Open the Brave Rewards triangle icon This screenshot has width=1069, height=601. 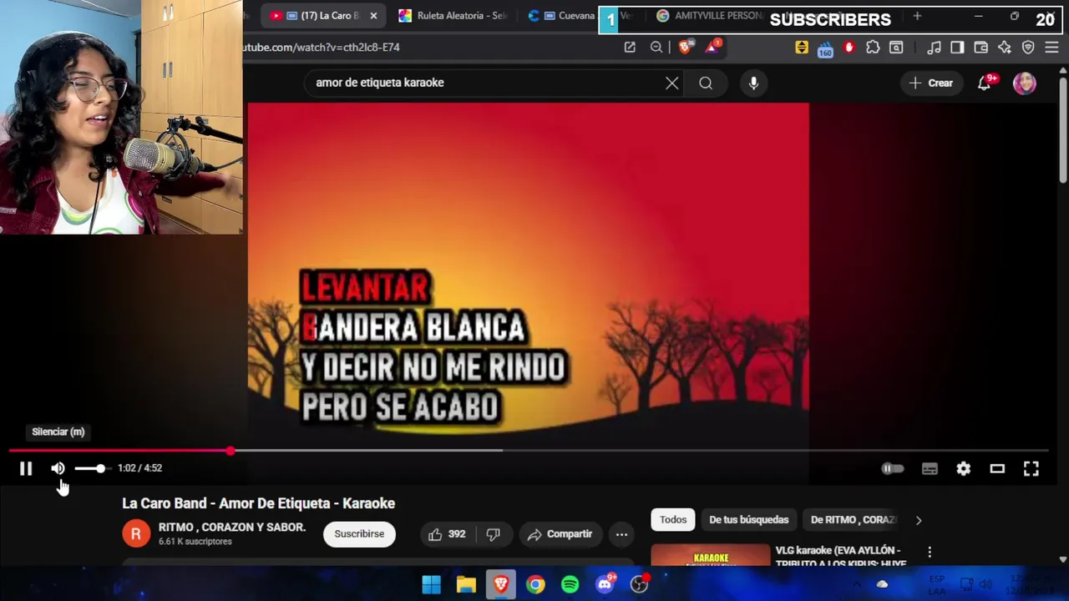click(712, 48)
